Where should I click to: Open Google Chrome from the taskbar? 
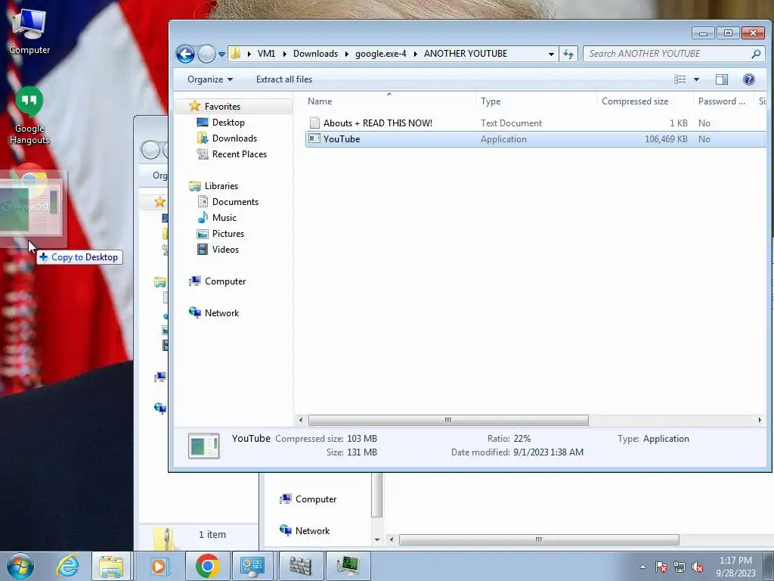[x=207, y=566]
